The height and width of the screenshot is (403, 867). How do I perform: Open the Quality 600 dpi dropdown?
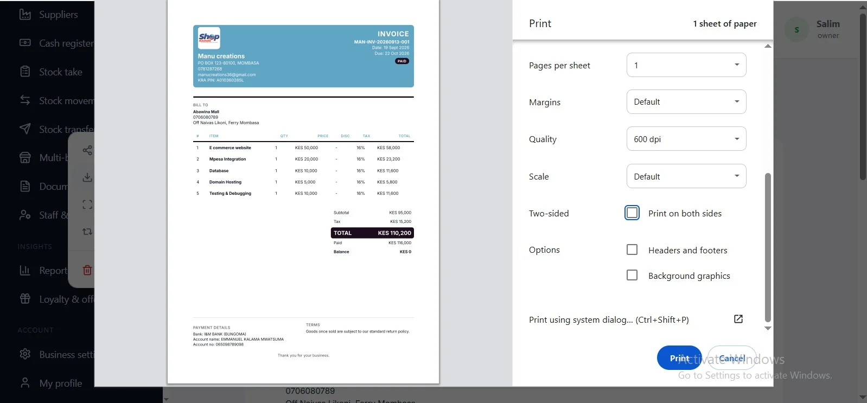pyautogui.click(x=686, y=139)
